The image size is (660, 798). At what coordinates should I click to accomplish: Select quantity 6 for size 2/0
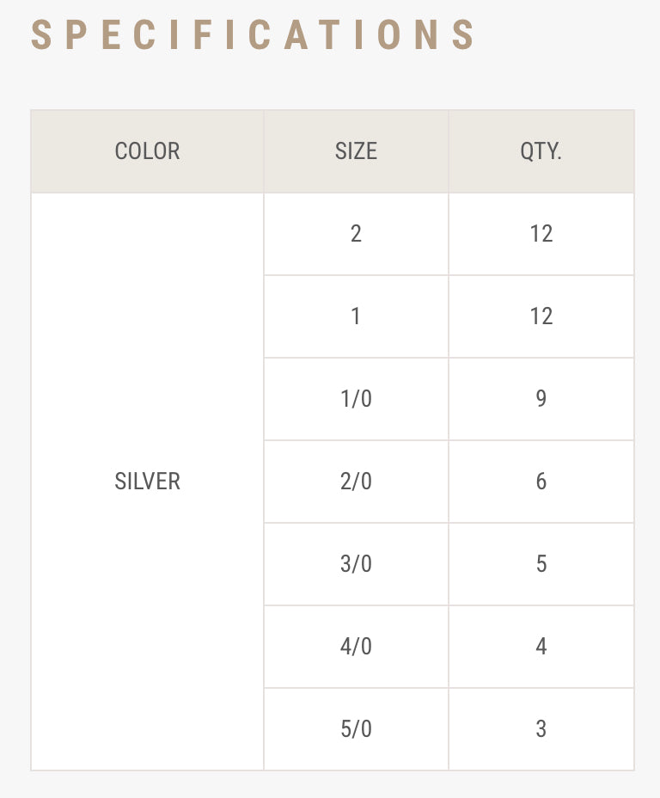541,482
